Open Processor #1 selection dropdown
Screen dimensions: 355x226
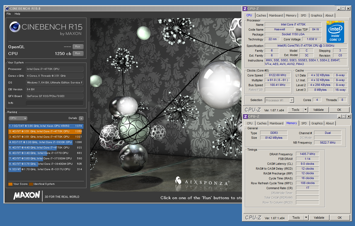click(x=279, y=100)
